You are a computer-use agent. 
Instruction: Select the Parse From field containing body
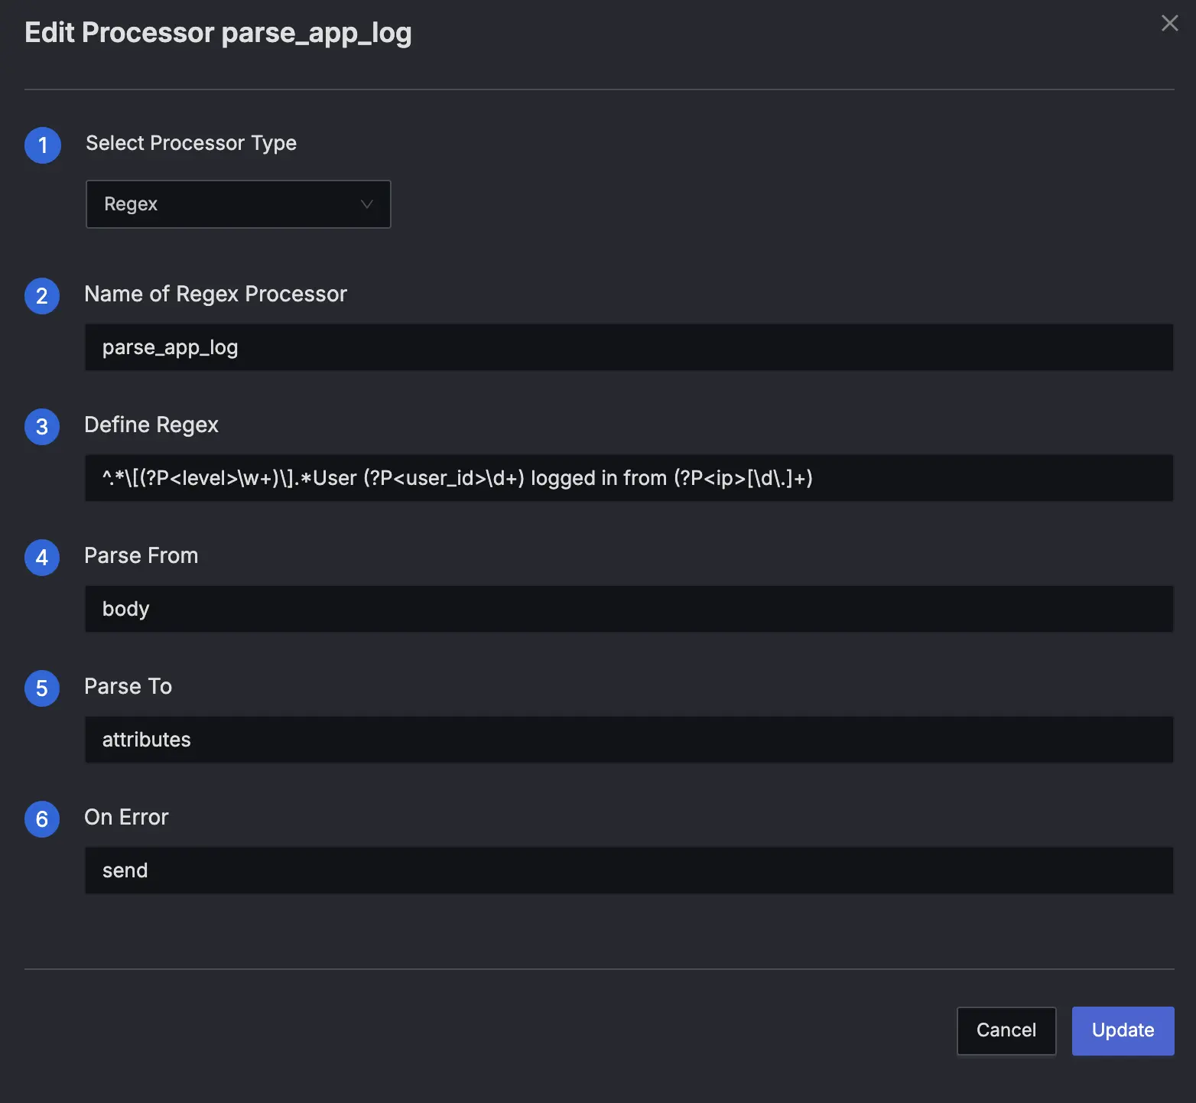tap(628, 609)
